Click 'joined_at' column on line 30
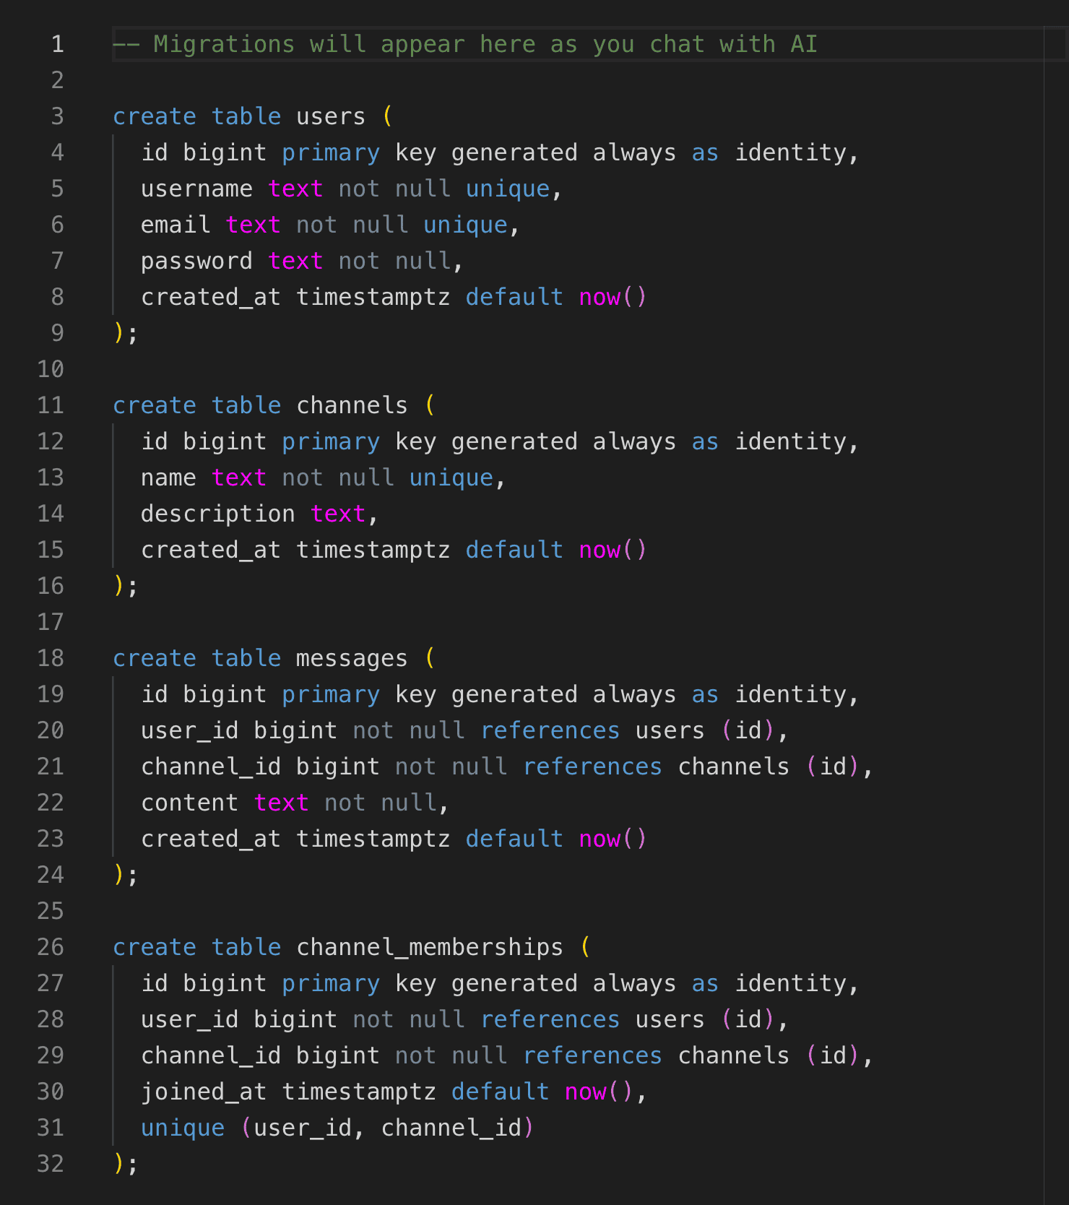This screenshot has height=1205, width=1069. point(204,1092)
